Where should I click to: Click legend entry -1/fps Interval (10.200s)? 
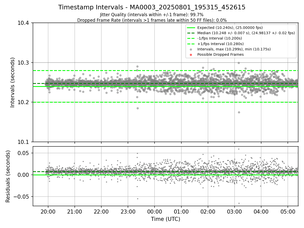point(219,38)
